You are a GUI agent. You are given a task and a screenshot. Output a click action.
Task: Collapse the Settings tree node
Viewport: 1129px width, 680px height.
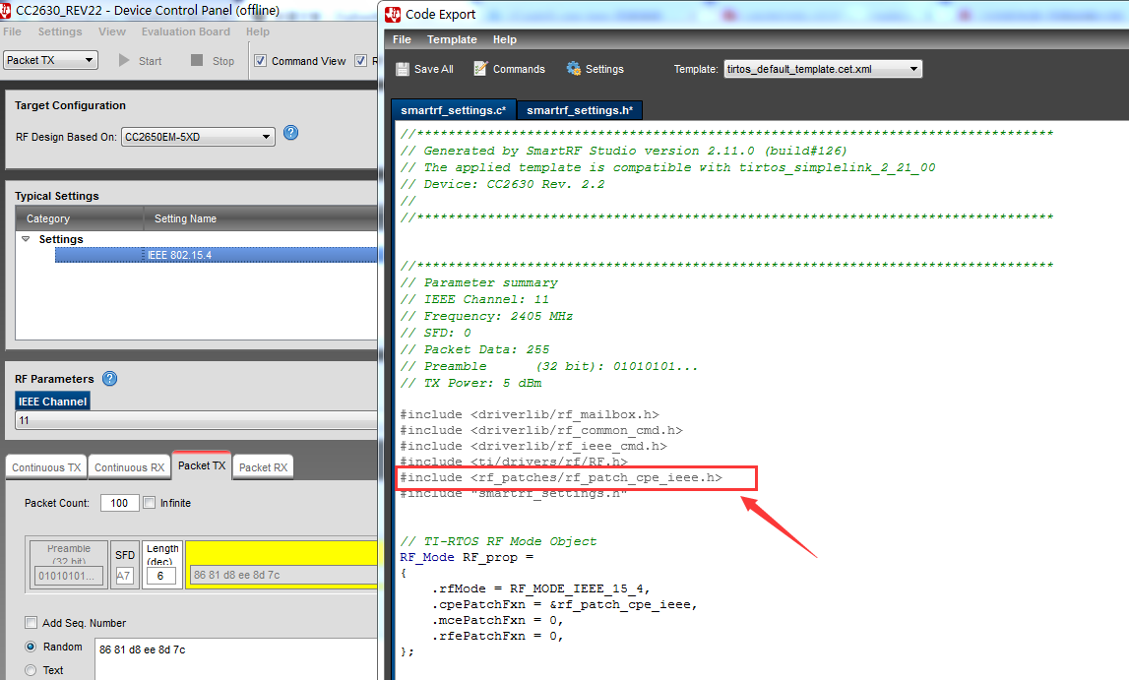point(26,239)
